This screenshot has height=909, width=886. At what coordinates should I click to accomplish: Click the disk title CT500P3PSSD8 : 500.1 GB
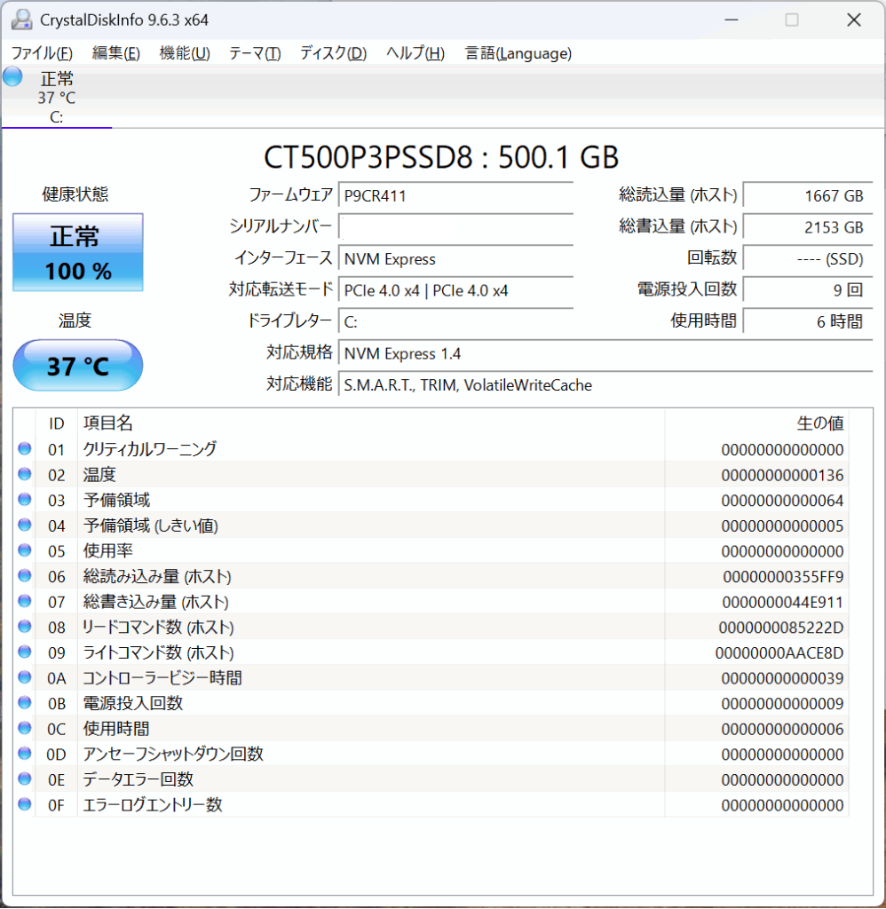pyautogui.click(x=441, y=157)
